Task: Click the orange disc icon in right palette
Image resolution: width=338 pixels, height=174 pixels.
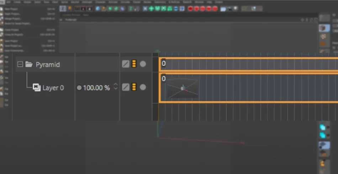Action: [323, 44]
